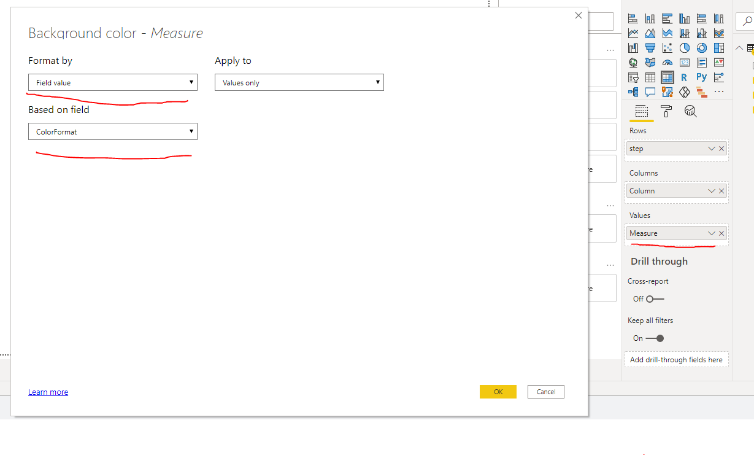Select the Gauge visual
The width and height of the screenshot is (754, 455).
(x=667, y=63)
